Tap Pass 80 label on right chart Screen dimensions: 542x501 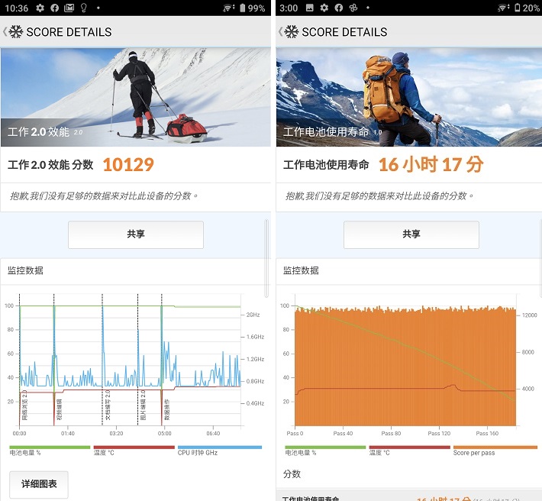tap(391, 433)
